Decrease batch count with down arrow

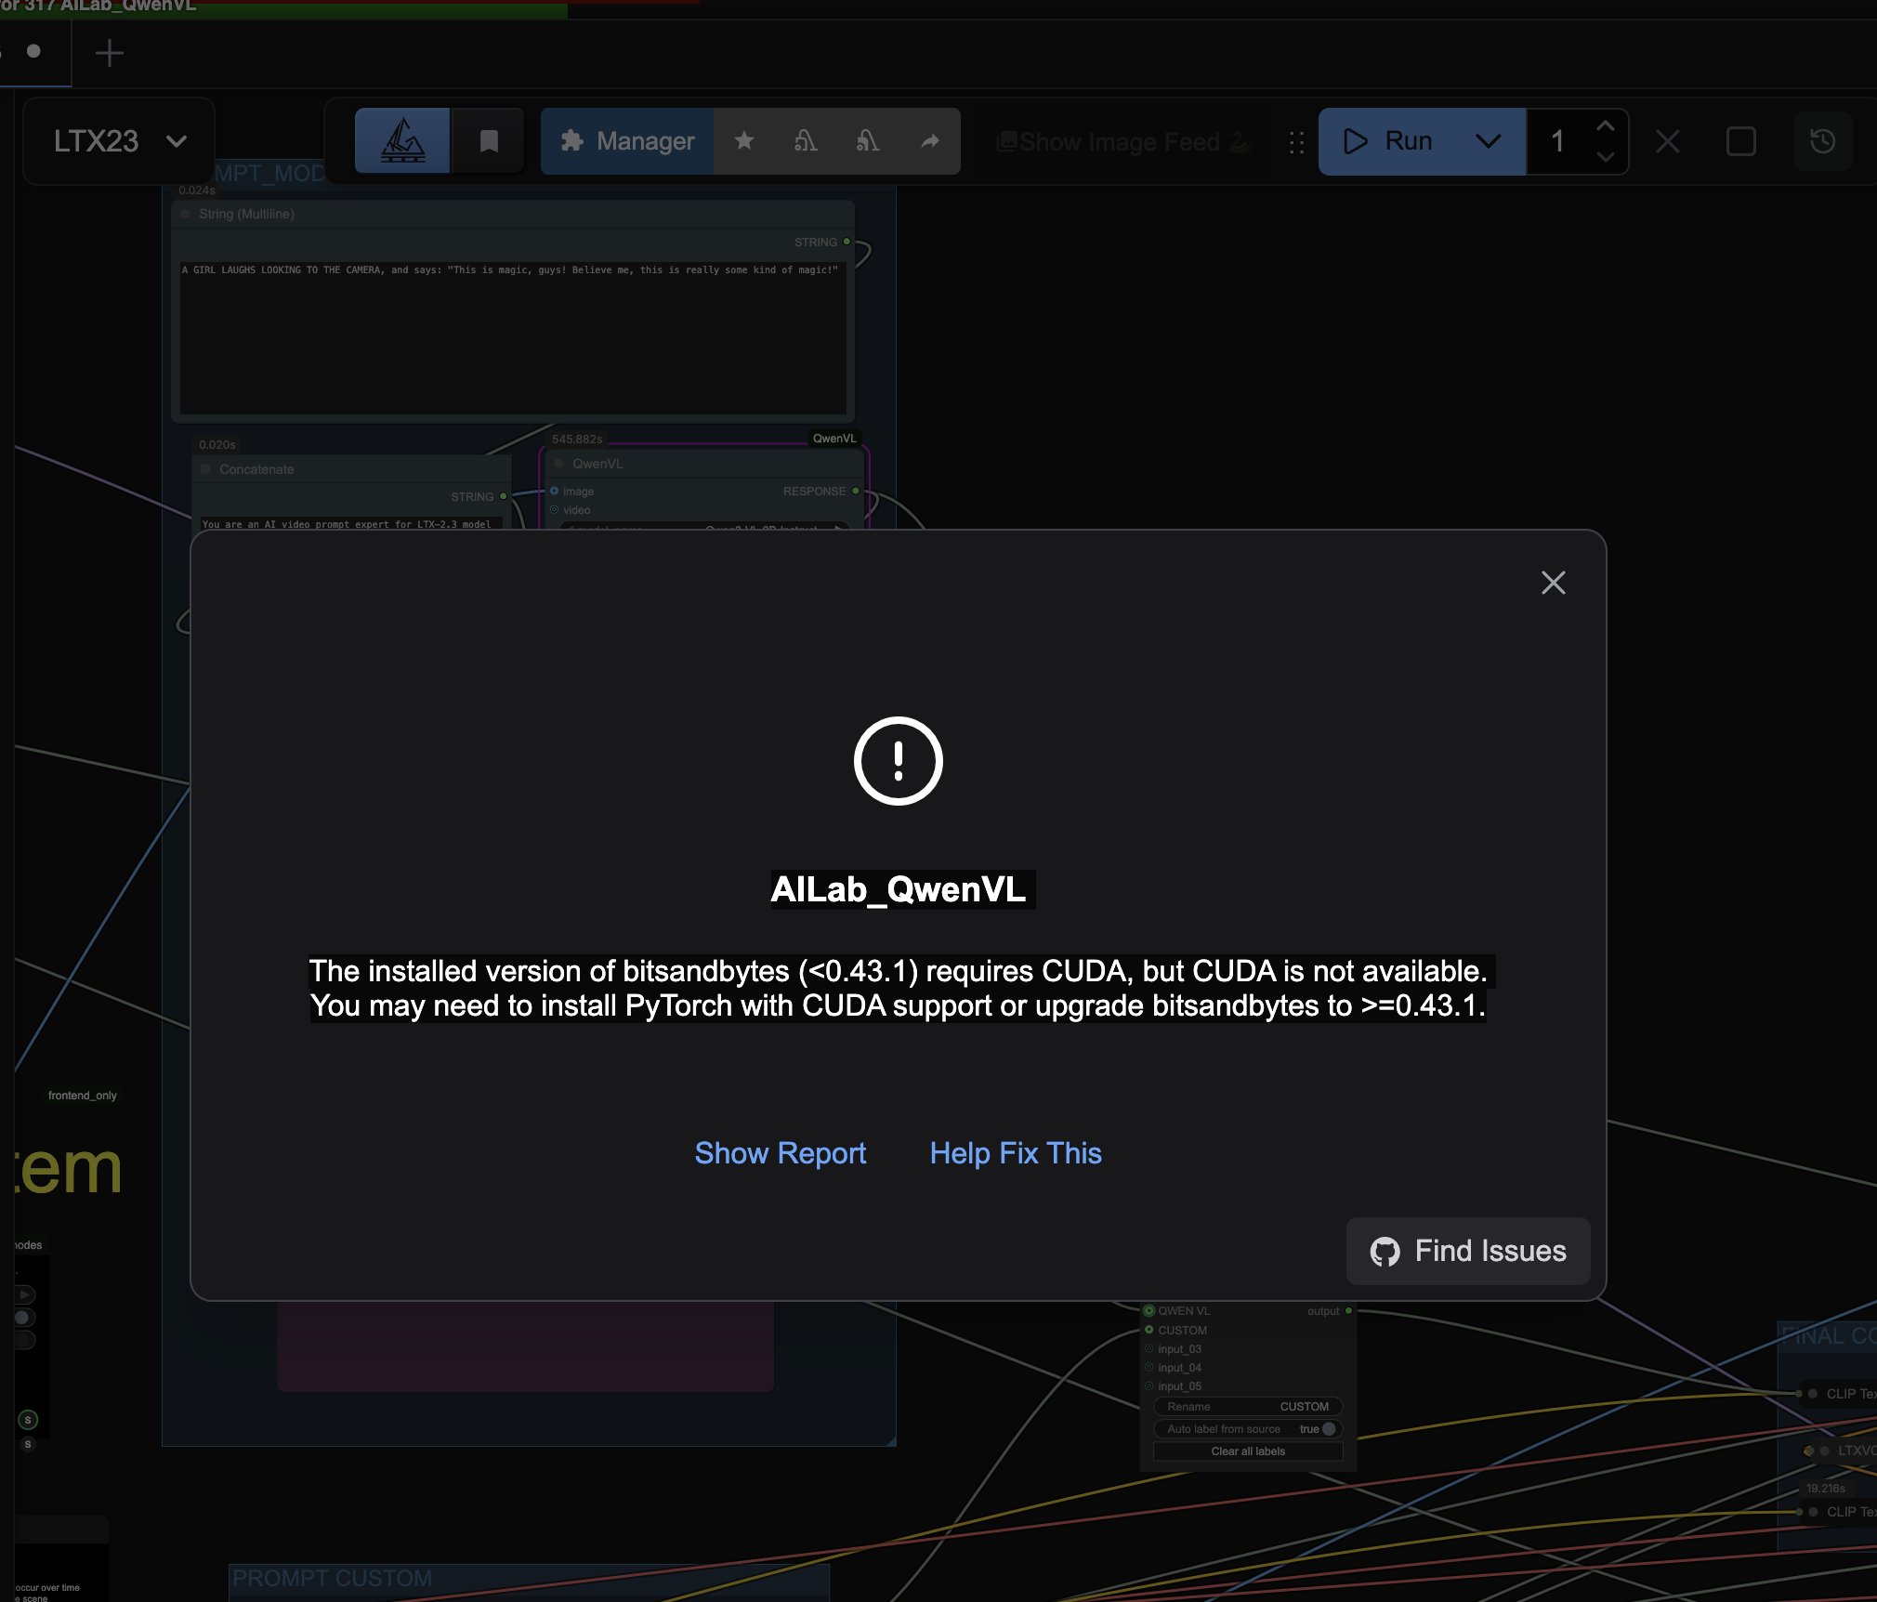1605,157
